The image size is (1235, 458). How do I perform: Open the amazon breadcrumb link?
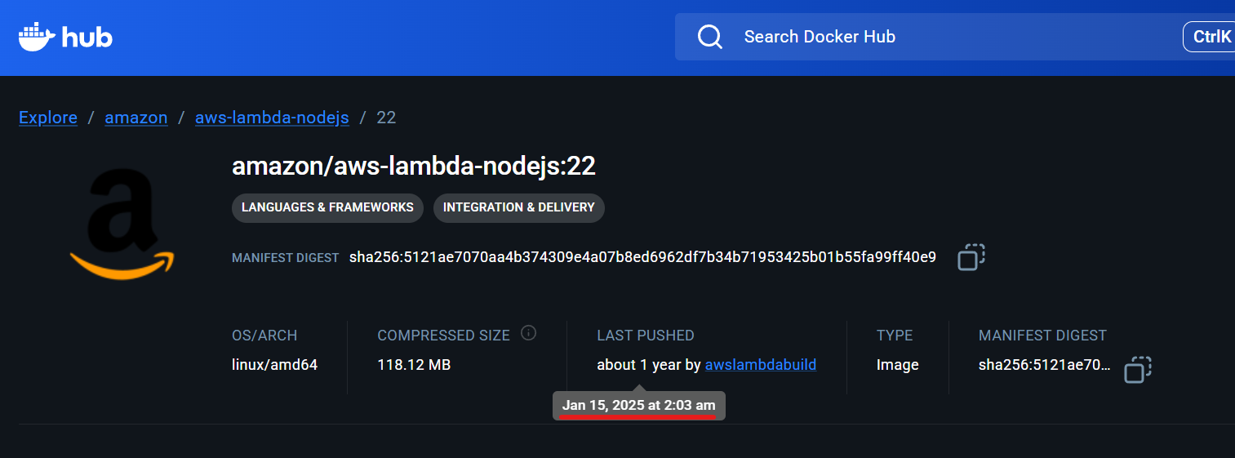tap(136, 118)
